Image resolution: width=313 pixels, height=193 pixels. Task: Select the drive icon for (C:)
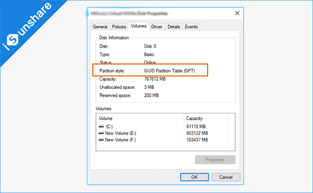pyautogui.click(x=101, y=126)
